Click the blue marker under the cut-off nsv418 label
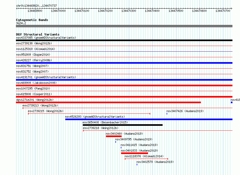Image resolution: width=240 pixels, height=175 pixels. coord(232,102)
